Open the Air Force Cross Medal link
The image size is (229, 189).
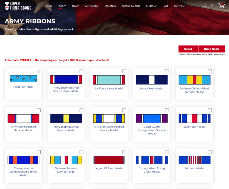coord(109,89)
